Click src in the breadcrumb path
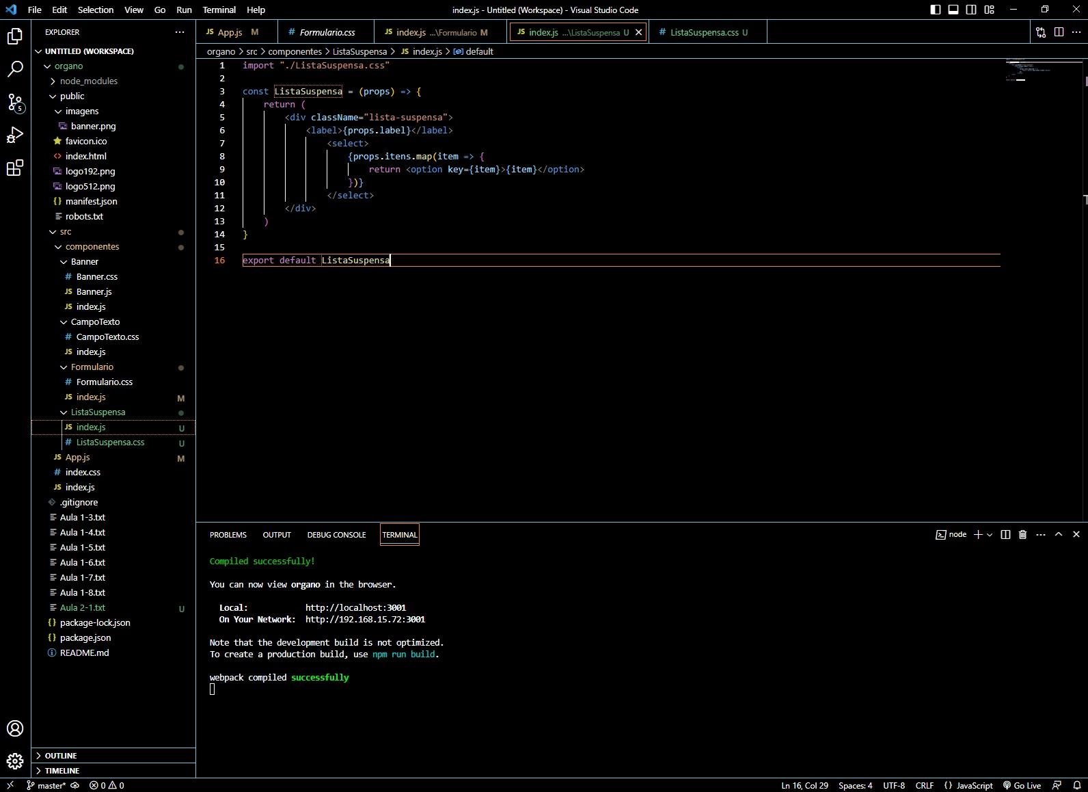Image resolution: width=1088 pixels, height=792 pixels. [251, 51]
